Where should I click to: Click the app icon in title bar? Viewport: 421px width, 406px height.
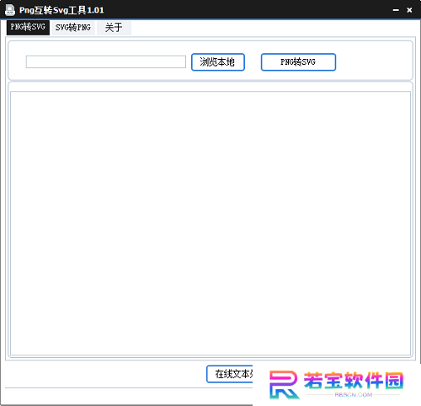coord(10,10)
